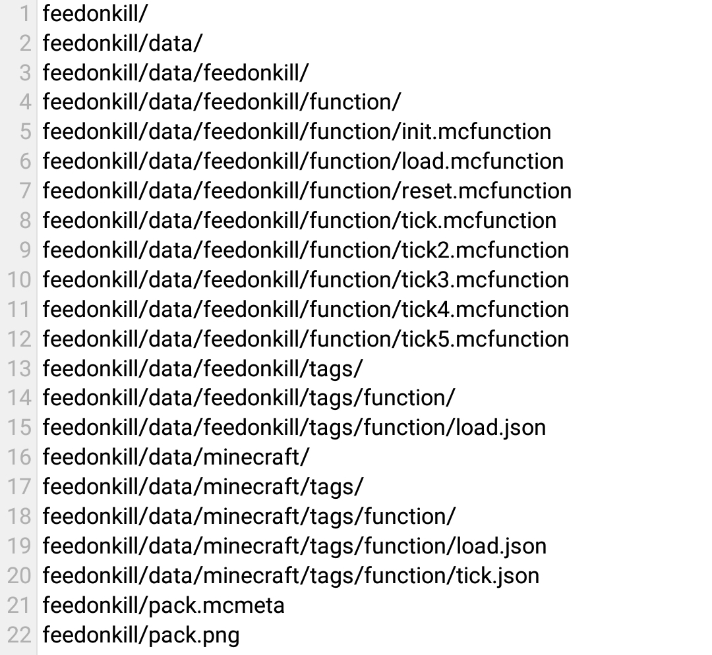Click the feedonkill/data/minecraft/ line
Screen dimensions: 712x655
[x=176, y=457]
